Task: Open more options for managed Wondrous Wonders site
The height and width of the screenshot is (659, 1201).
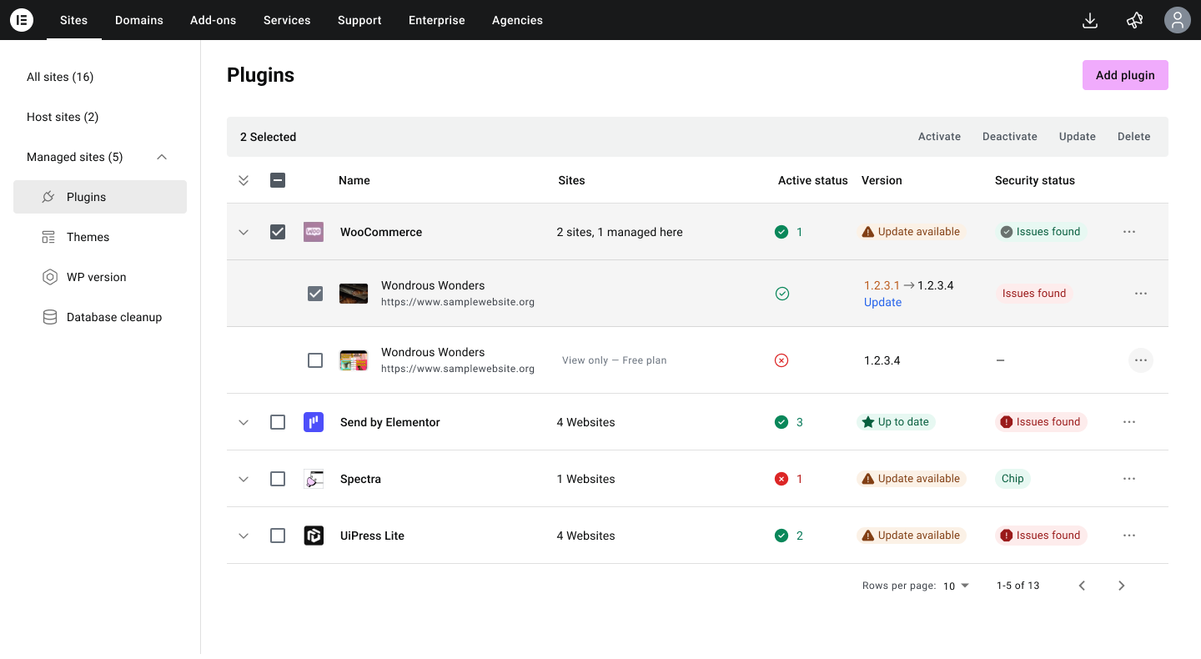Action: (1141, 294)
